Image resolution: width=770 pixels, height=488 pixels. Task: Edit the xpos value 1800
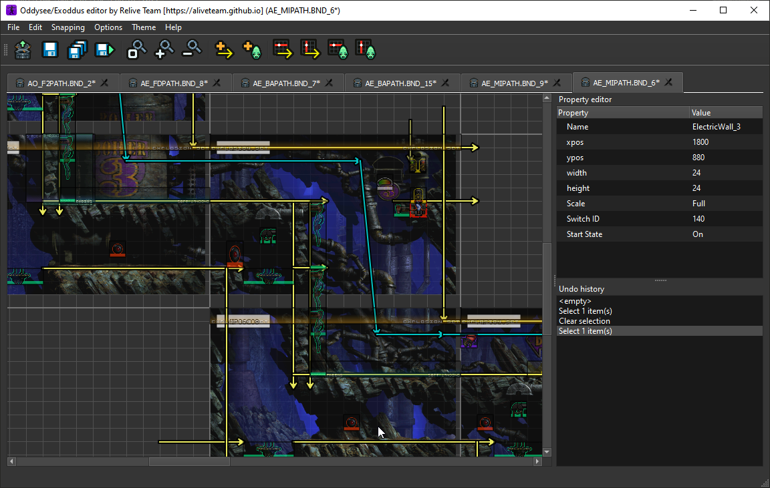[727, 142]
